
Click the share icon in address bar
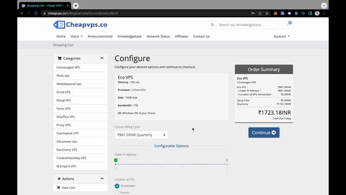point(260,13)
